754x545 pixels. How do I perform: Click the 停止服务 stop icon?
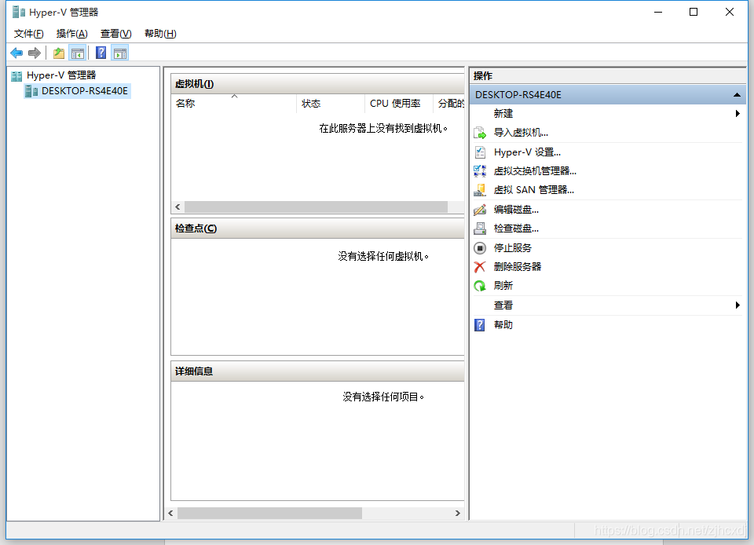point(479,248)
